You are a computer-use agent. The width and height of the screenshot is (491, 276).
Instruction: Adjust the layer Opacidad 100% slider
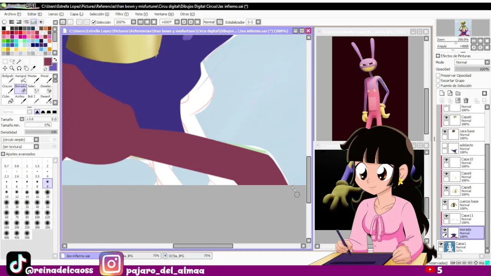pos(472,69)
